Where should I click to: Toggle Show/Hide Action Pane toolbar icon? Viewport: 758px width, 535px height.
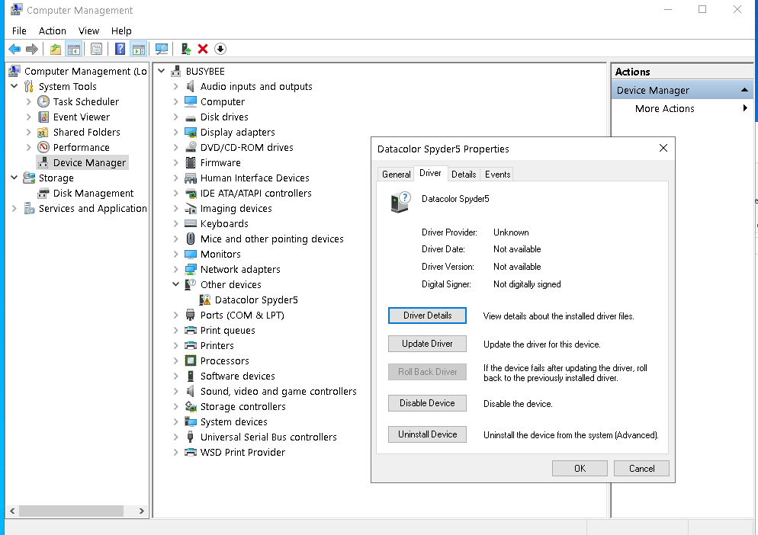[x=138, y=49]
